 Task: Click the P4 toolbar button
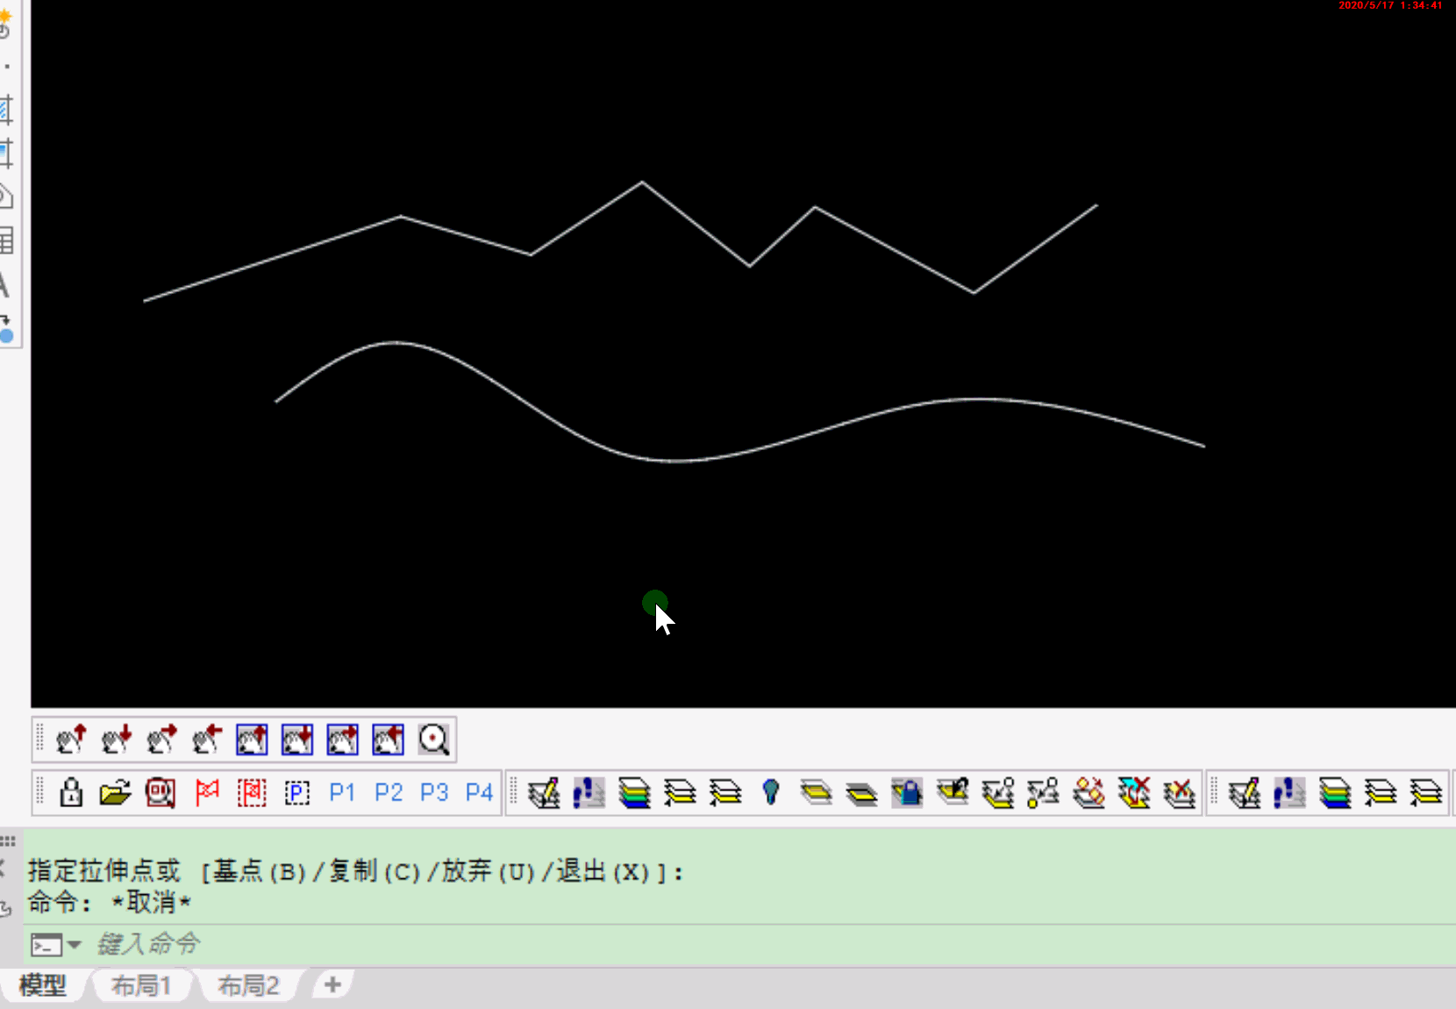click(479, 792)
